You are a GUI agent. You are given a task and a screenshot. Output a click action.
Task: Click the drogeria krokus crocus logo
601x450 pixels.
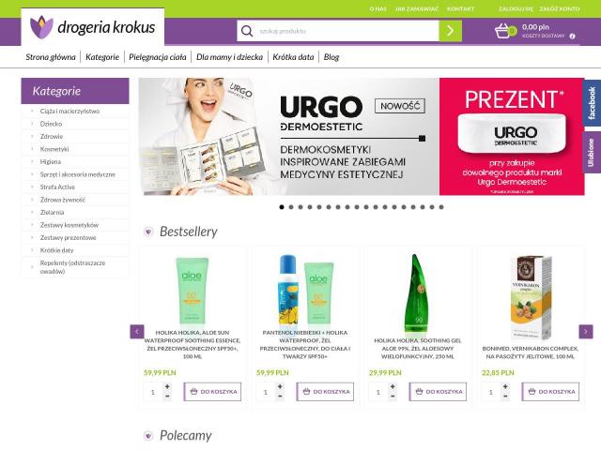click(41, 27)
